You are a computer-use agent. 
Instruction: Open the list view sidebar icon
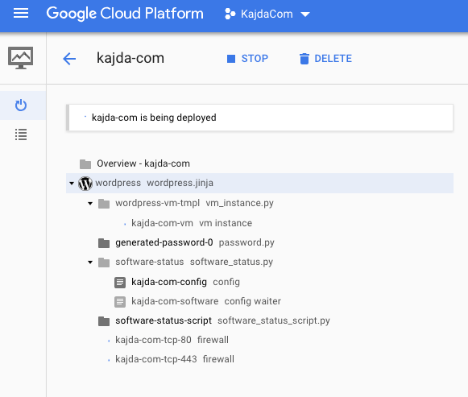[x=21, y=134]
